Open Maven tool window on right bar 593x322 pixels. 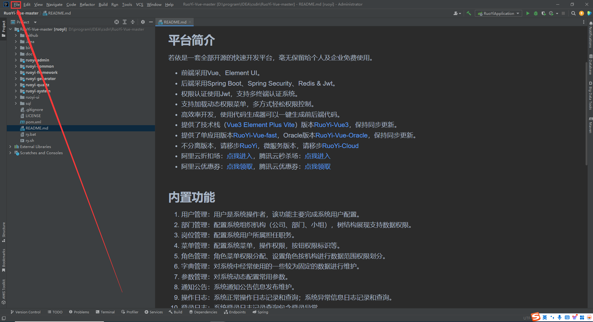point(590,125)
